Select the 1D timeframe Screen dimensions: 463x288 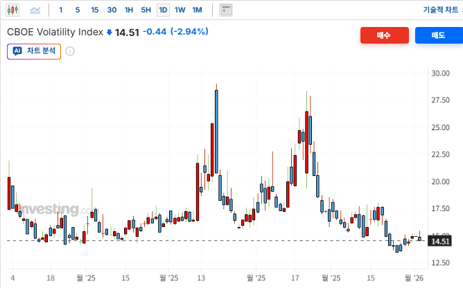pos(163,10)
